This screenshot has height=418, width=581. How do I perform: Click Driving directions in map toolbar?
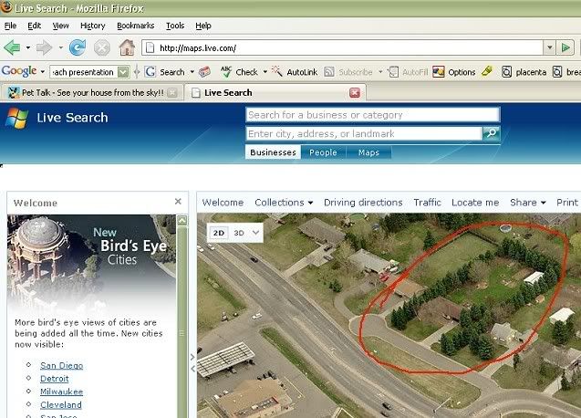click(363, 203)
